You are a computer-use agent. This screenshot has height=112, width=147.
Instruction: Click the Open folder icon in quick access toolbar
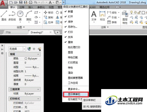click(x=16, y=2)
